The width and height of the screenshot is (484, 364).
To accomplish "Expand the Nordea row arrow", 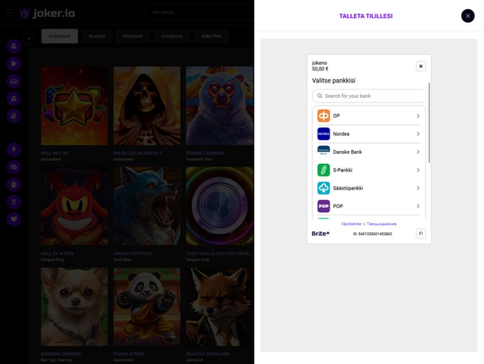I will 418,134.
